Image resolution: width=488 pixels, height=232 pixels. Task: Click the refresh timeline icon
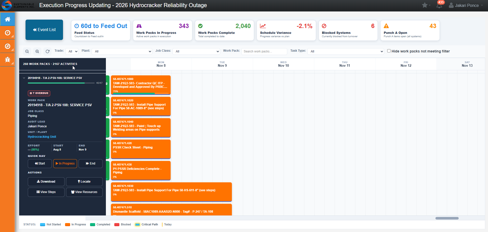pyautogui.click(x=47, y=51)
